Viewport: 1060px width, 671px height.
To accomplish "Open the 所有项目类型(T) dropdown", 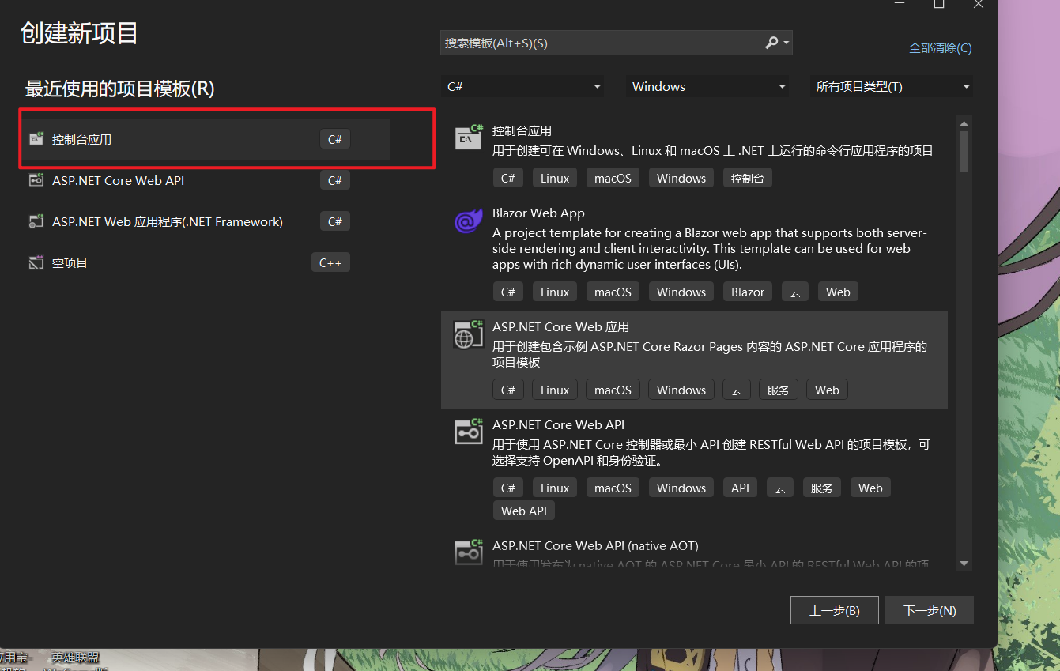I will (892, 86).
